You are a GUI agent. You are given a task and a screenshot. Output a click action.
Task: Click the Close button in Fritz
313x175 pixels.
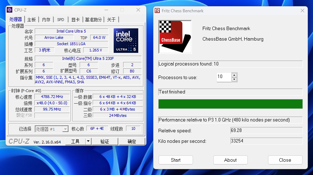pyautogui.click(x=285, y=160)
